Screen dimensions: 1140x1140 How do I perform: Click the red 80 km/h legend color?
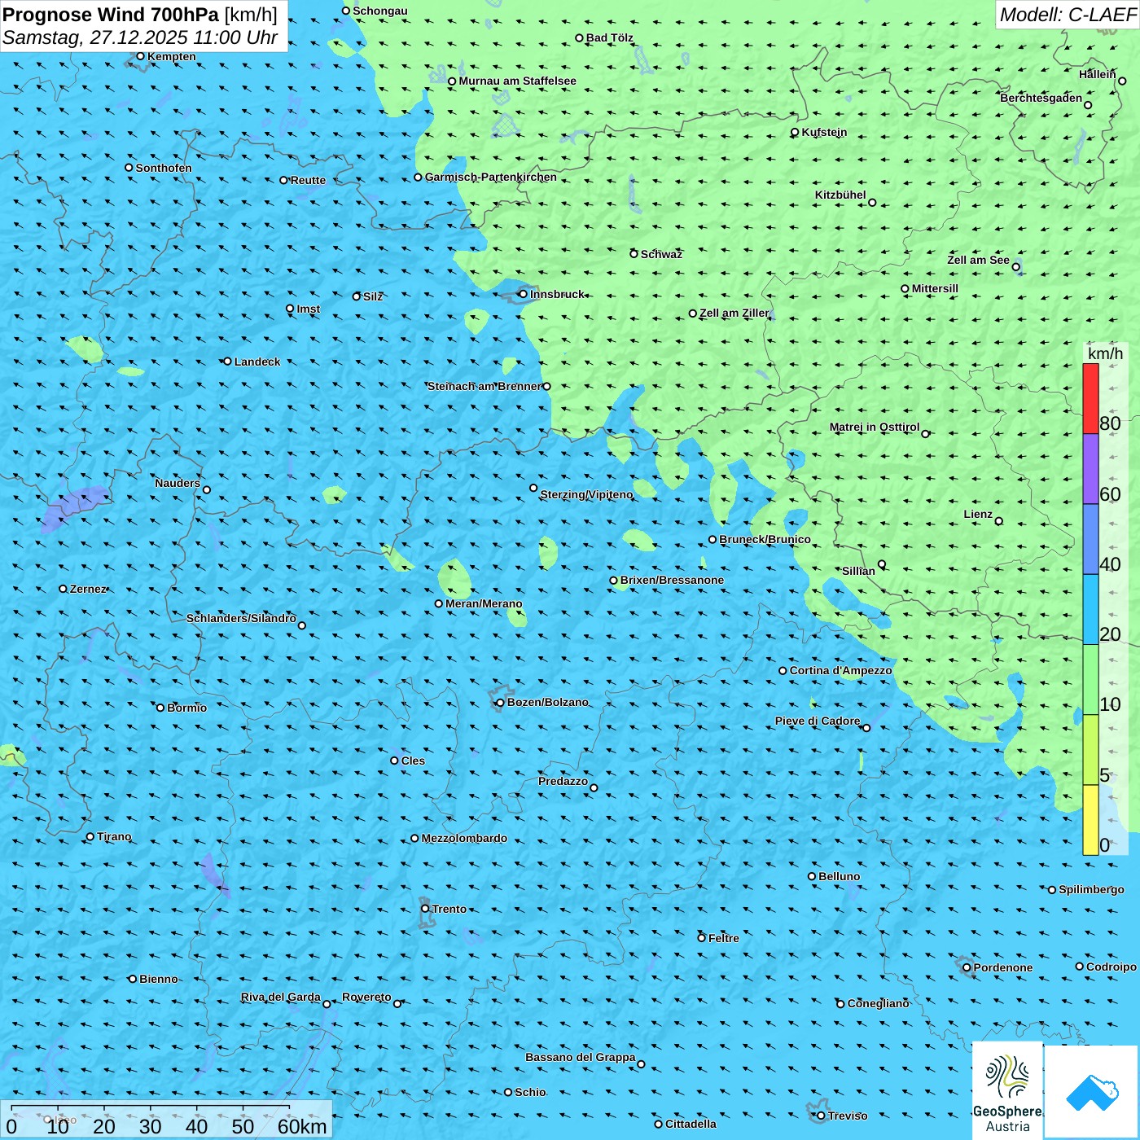click(x=1090, y=398)
